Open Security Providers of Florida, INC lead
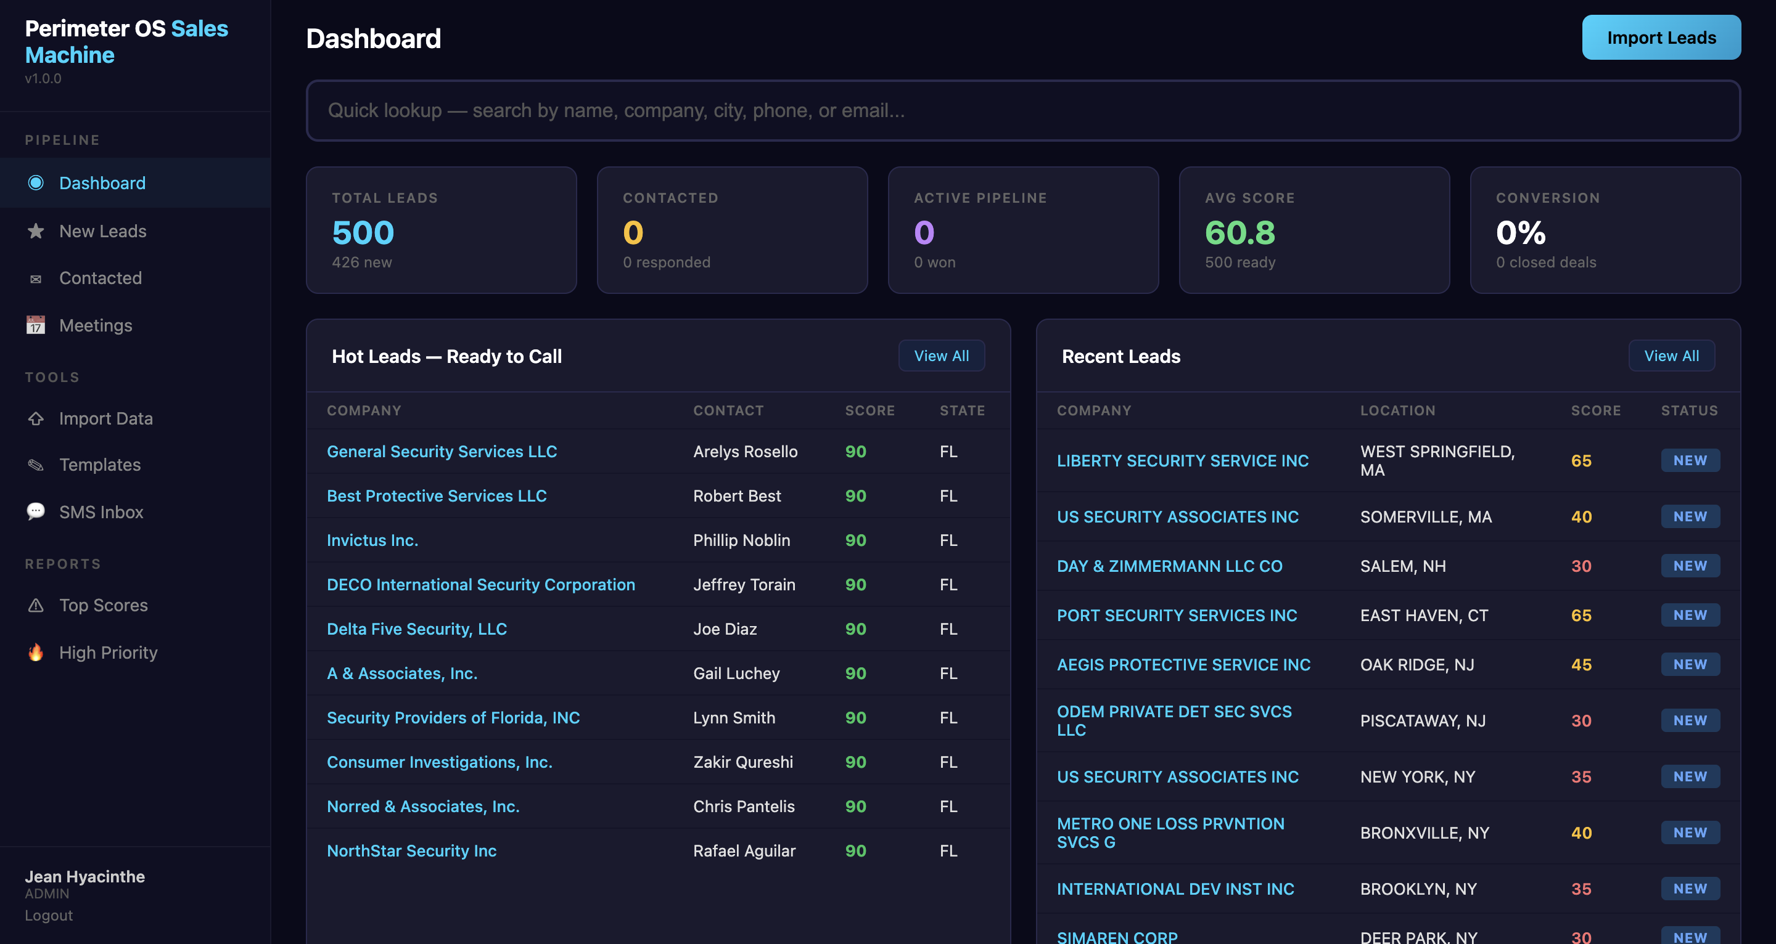This screenshot has height=944, width=1776. click(453, 717)
